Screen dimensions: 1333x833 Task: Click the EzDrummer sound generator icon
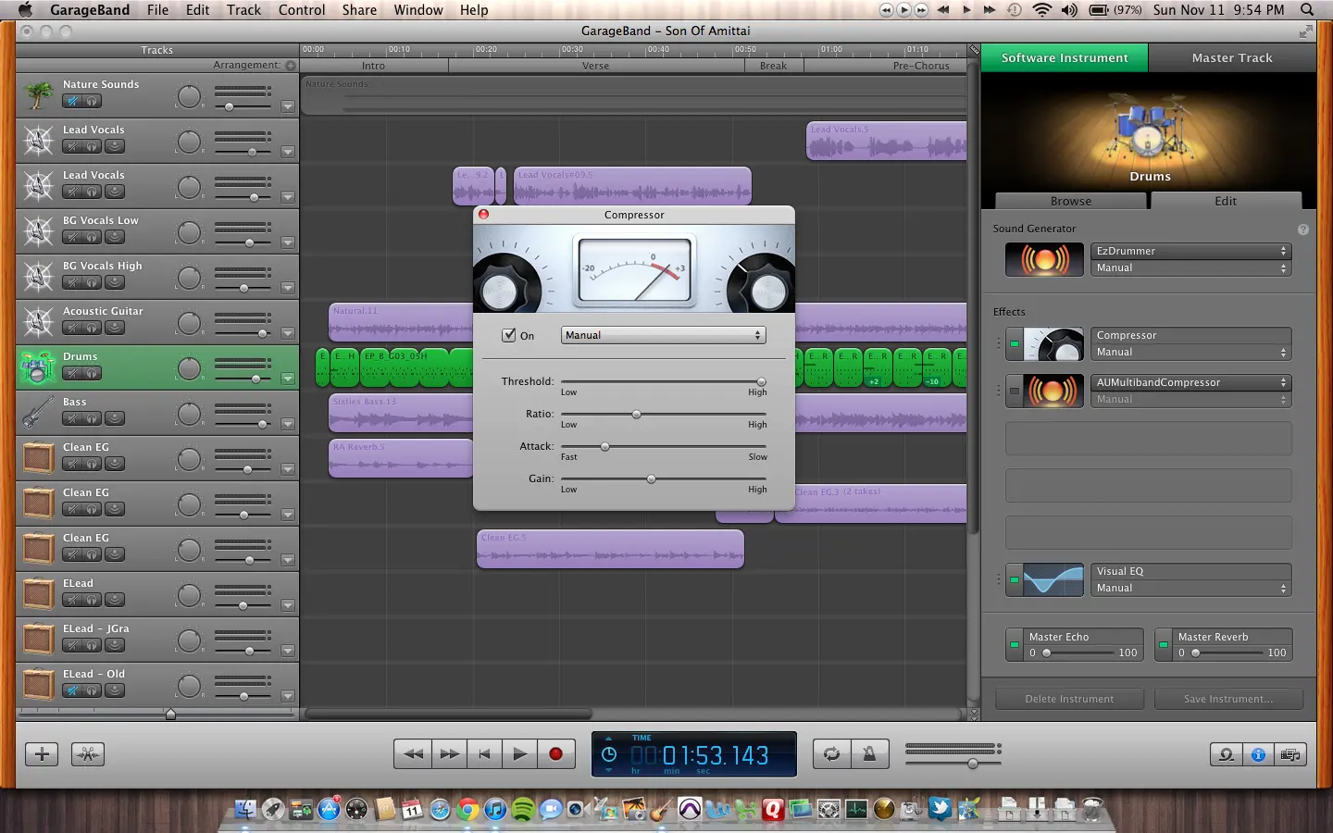(x=1044, y=259)
